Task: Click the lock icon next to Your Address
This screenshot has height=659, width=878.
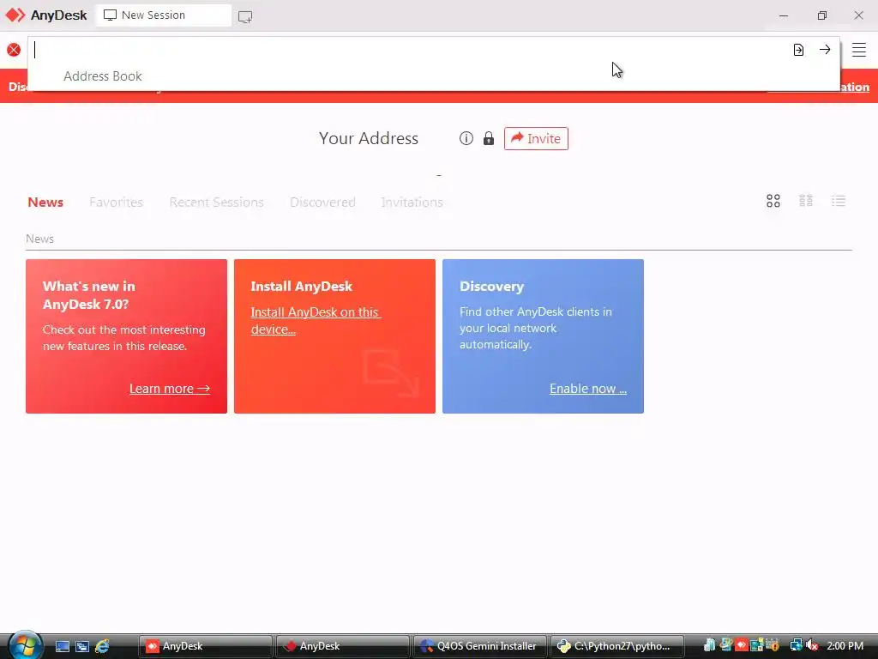Action: 489,138
